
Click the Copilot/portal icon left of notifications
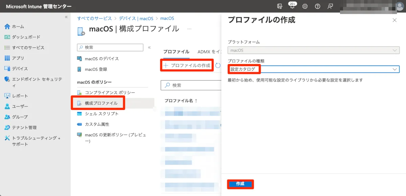pos(279,6)
